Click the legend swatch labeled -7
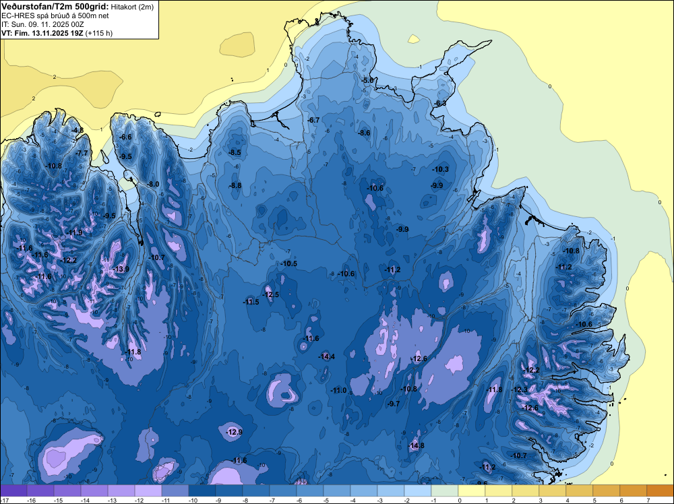 pos(283,491)
